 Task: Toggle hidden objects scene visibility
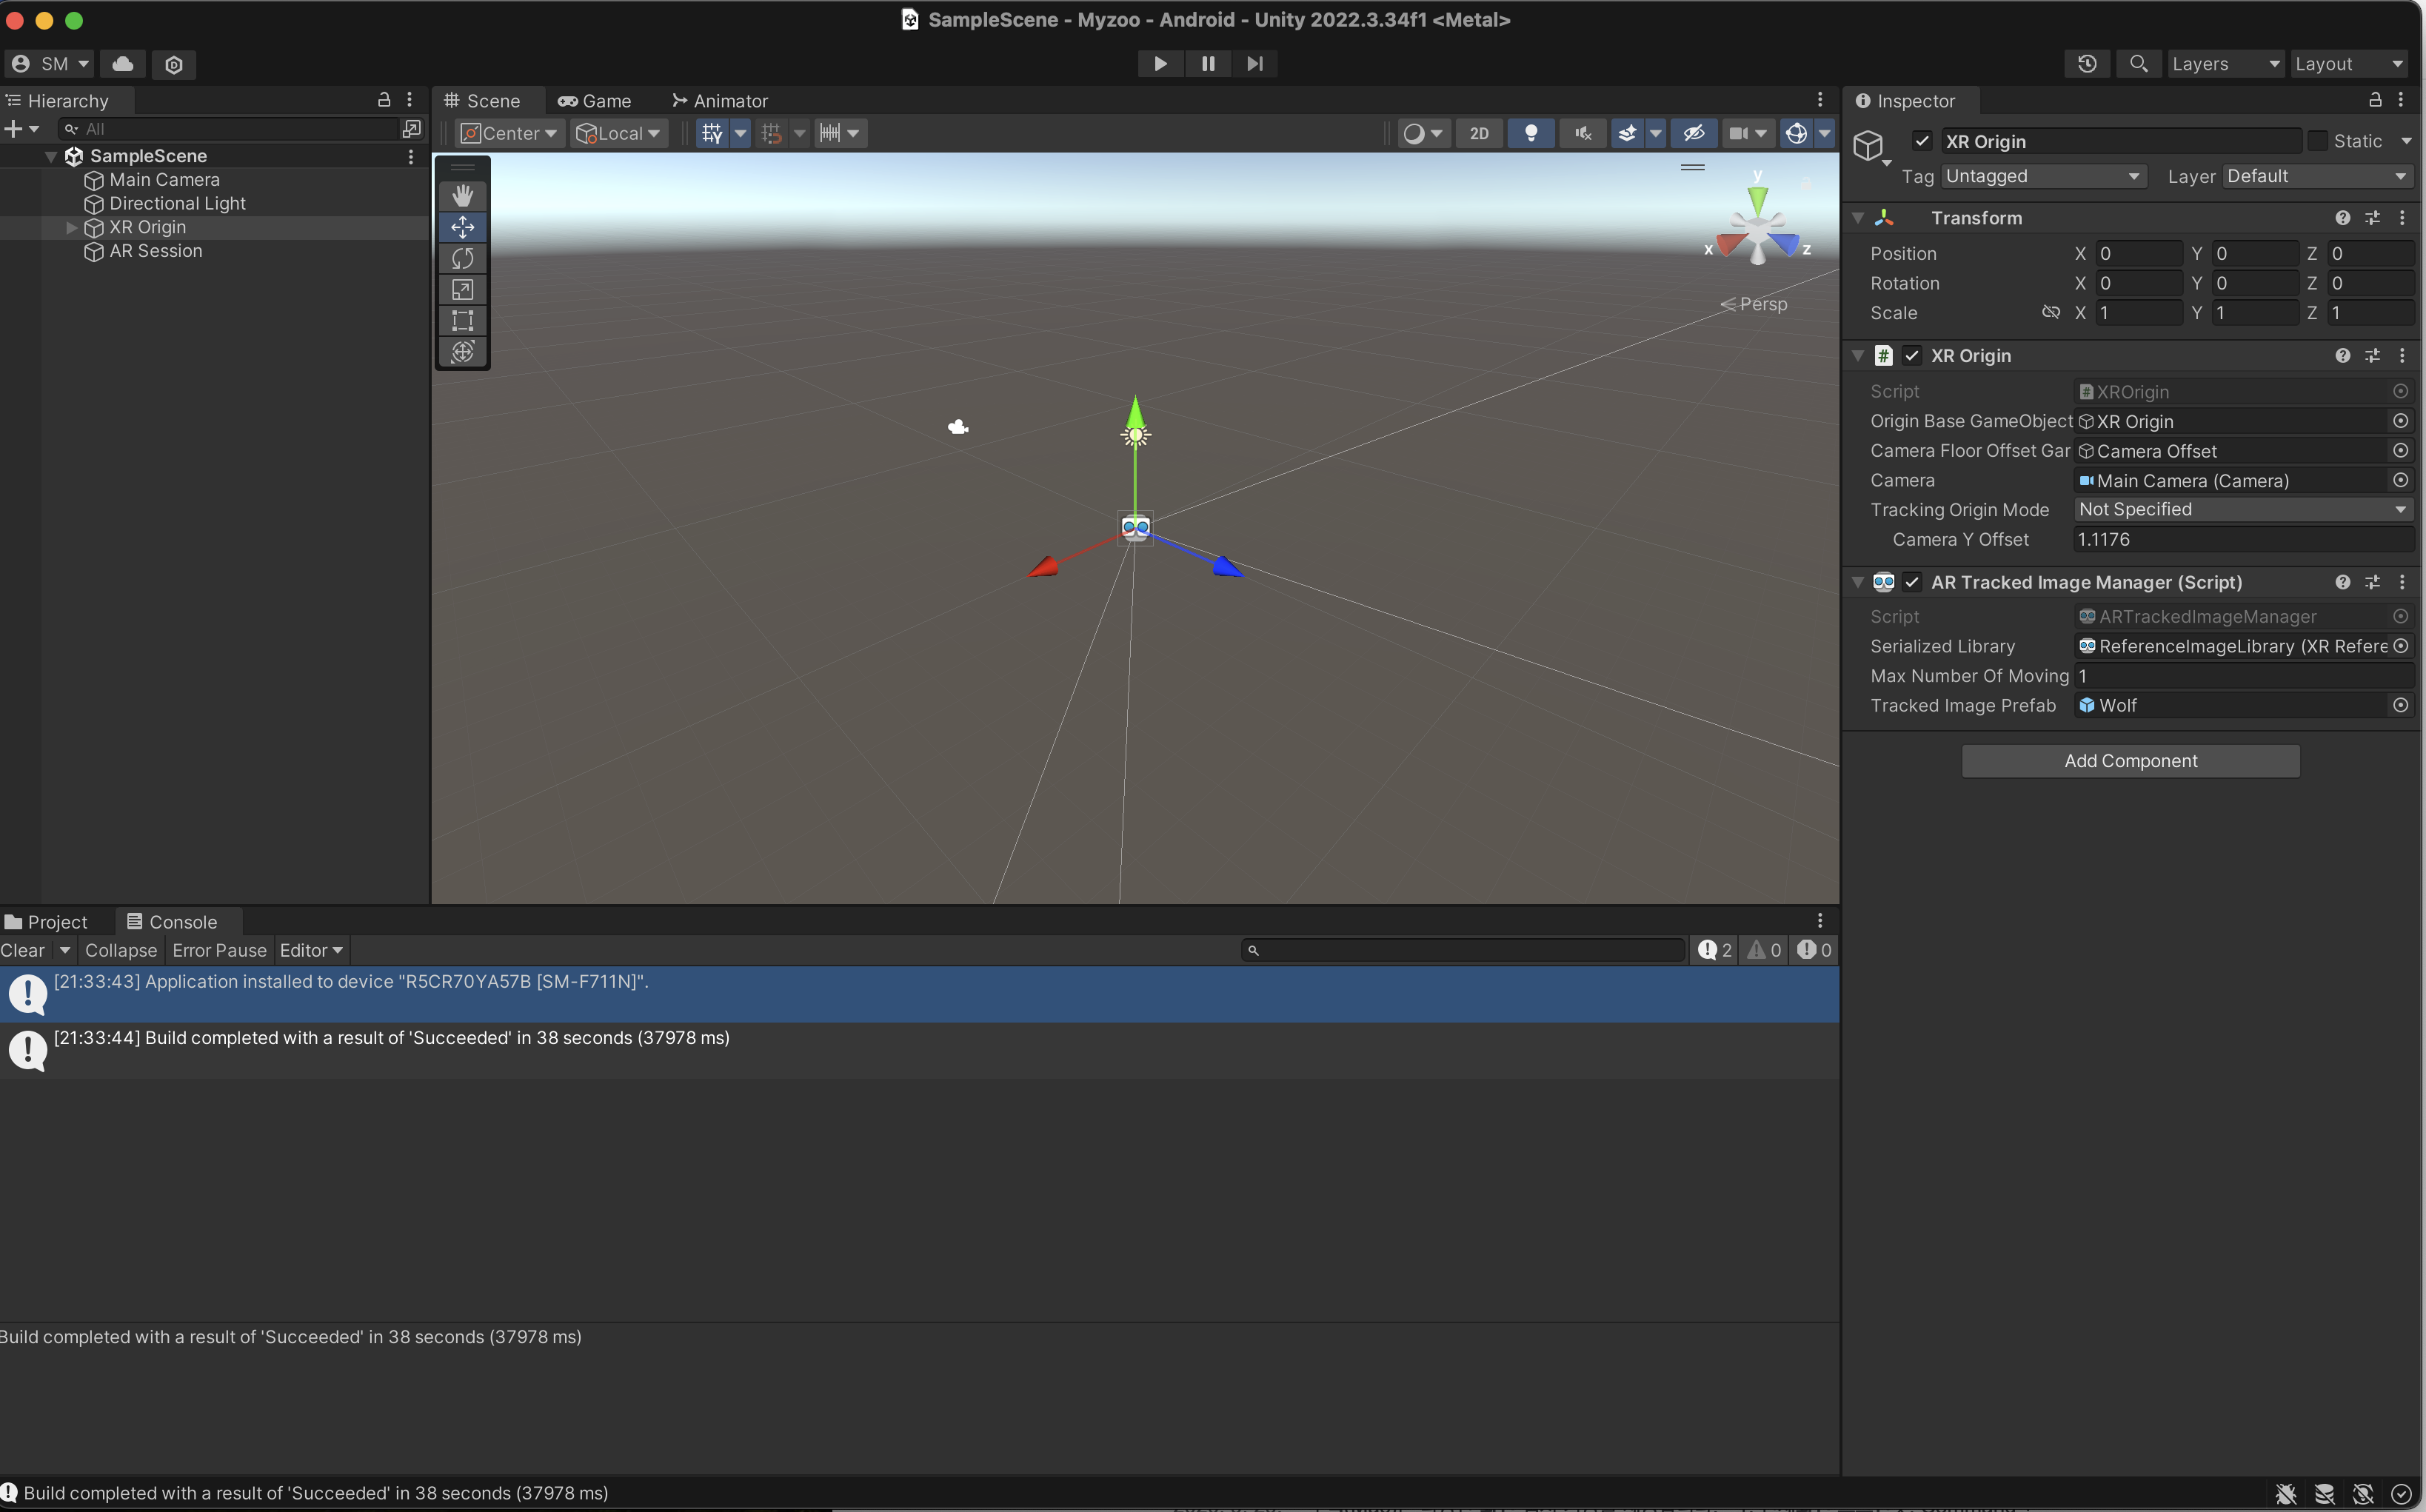coord(1693,134)
